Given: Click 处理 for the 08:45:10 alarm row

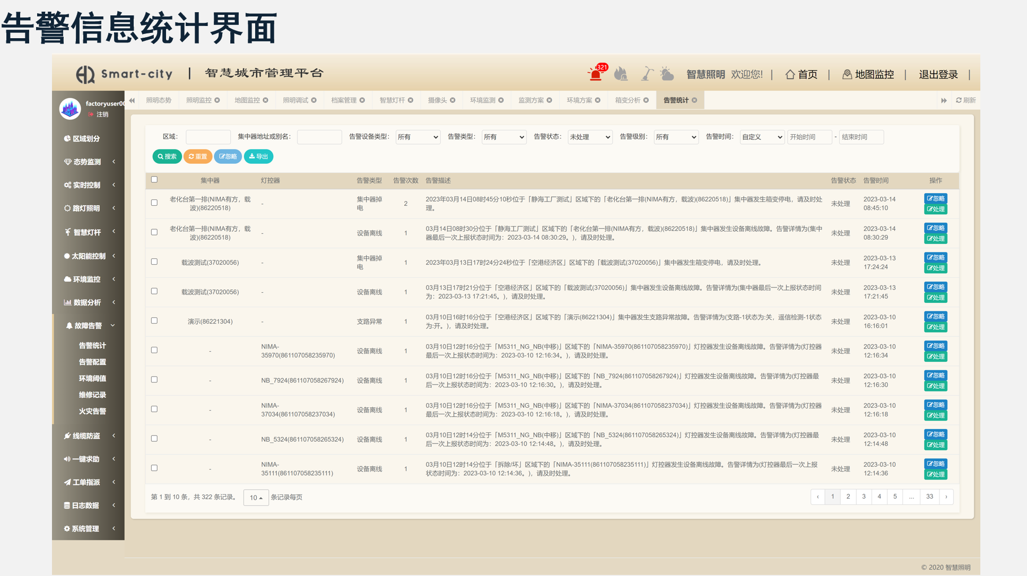Looking at the screenshot, I should click(936, 209).
